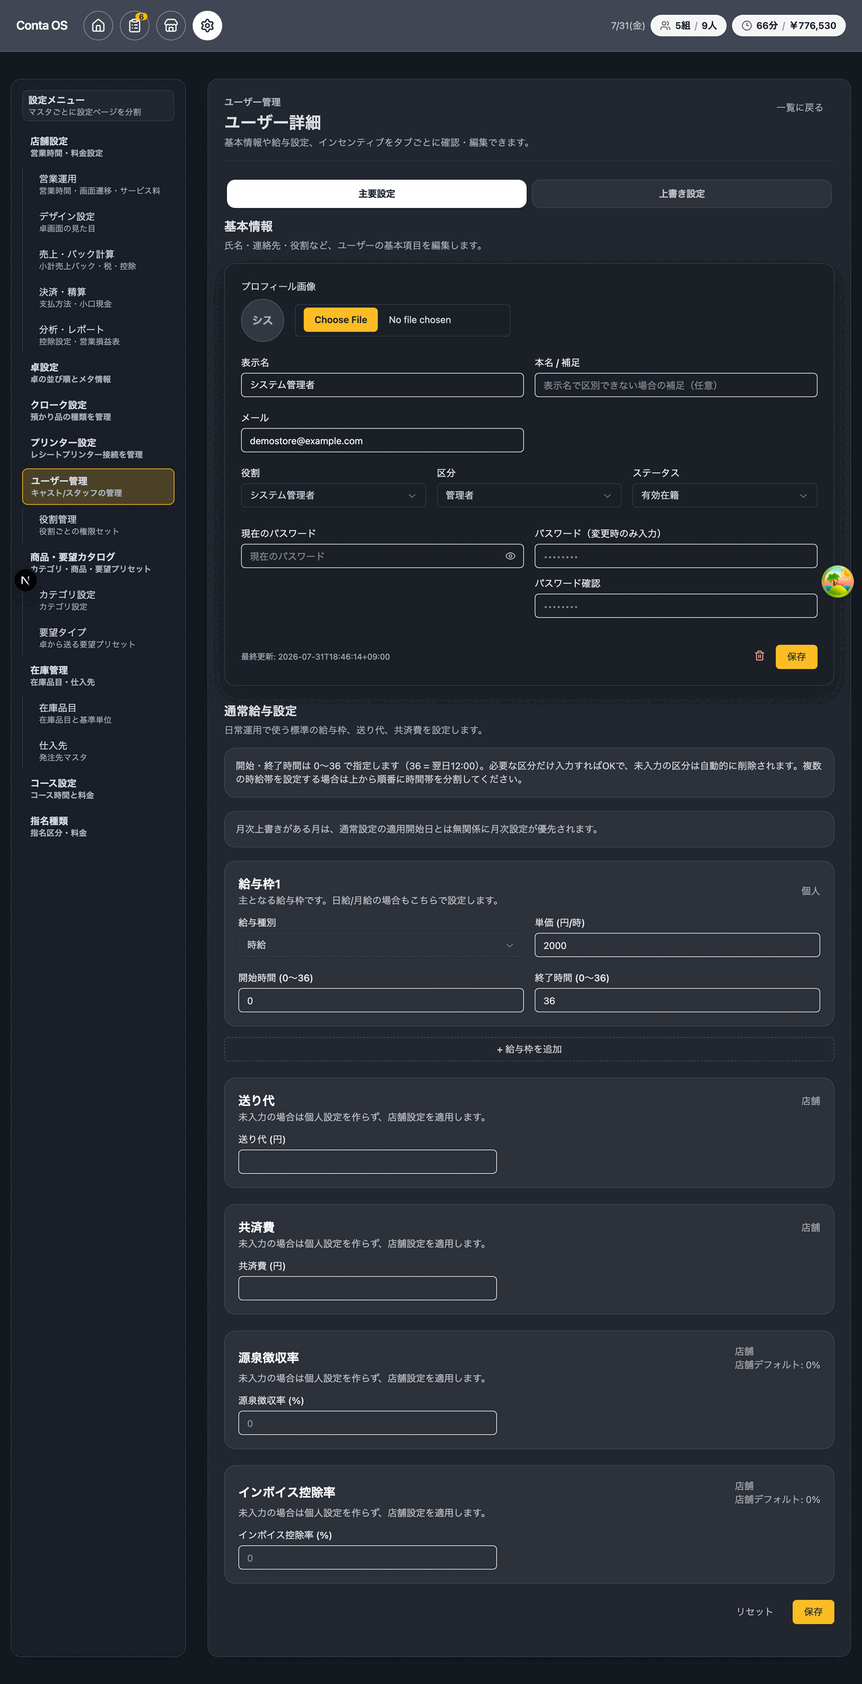This screenshot has width=862, height=1684.
Task: Open the settings gear icon
Action: (x=207, y=26)
